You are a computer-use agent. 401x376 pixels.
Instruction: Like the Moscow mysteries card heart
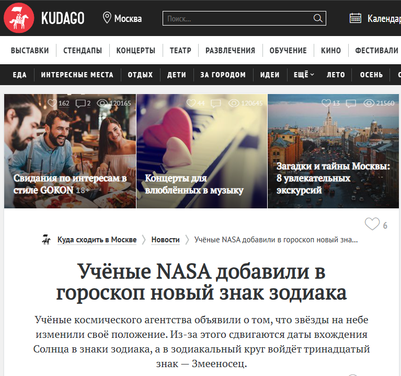[326, 103]
